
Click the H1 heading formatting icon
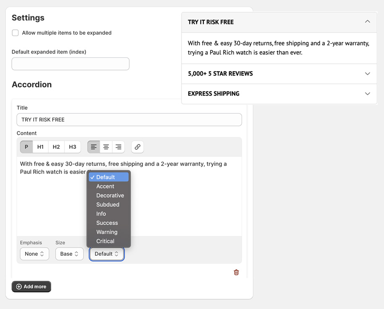point(40,147)
